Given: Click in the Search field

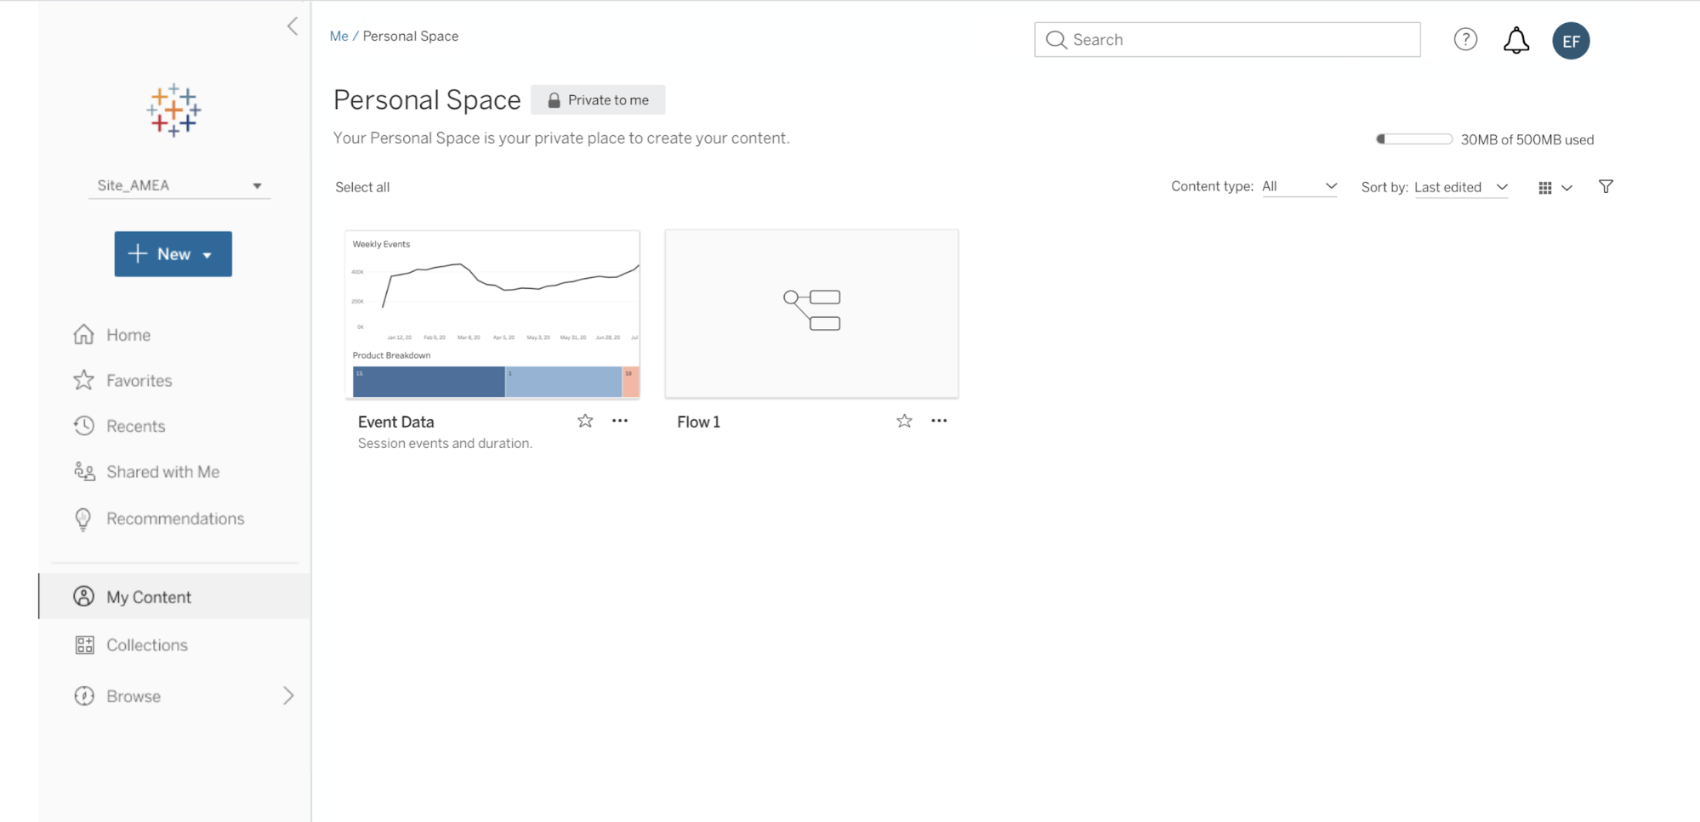Looking at the screenshot, I should (x=1227, y=40).
